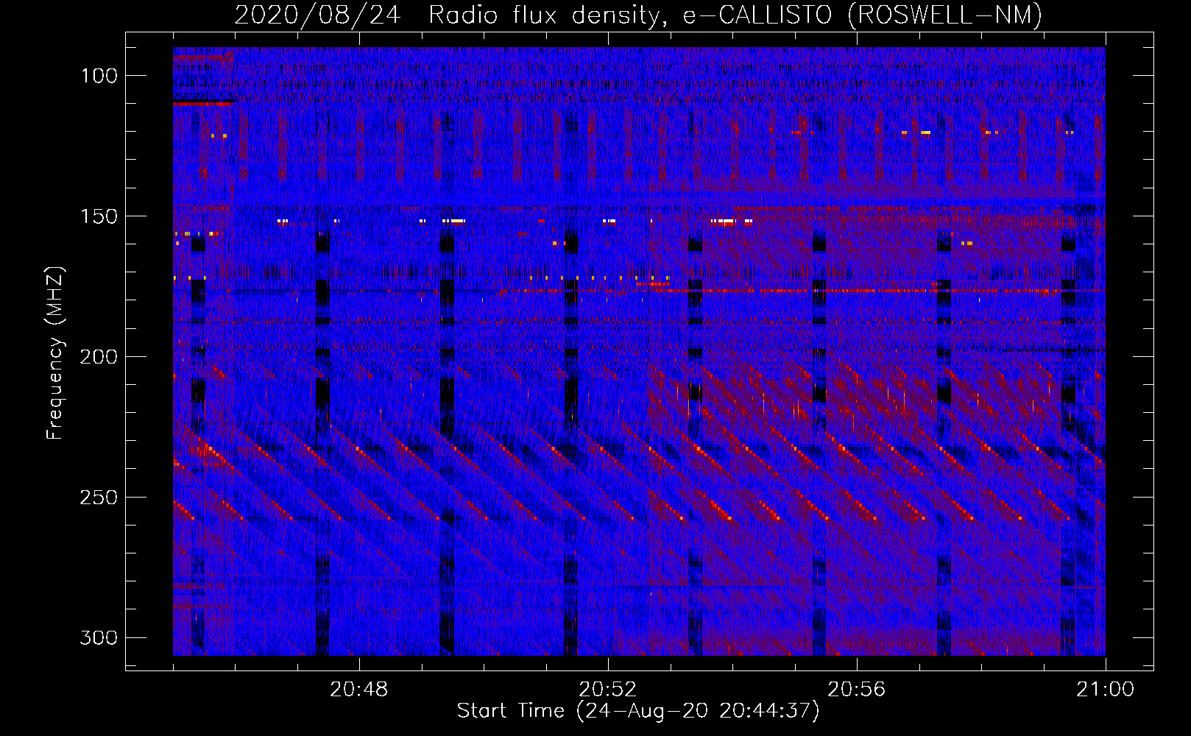Click the 100 frequency tick label
1191x736 pixels.
[99, 76]
